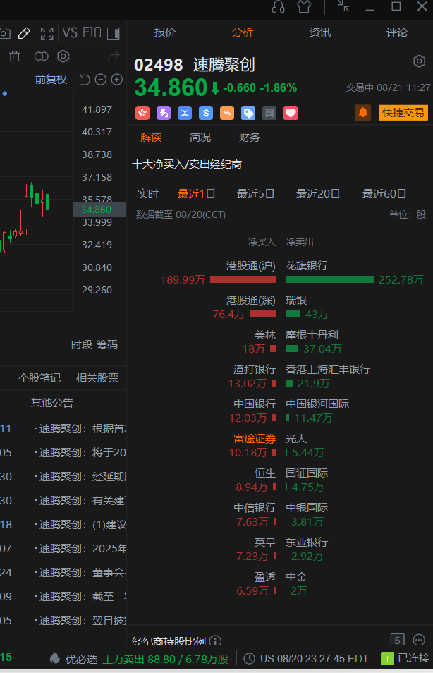Click the shrink window arrows icon
Image resolution: width=433 pixels, height=673 pixels.
(343, 6)
